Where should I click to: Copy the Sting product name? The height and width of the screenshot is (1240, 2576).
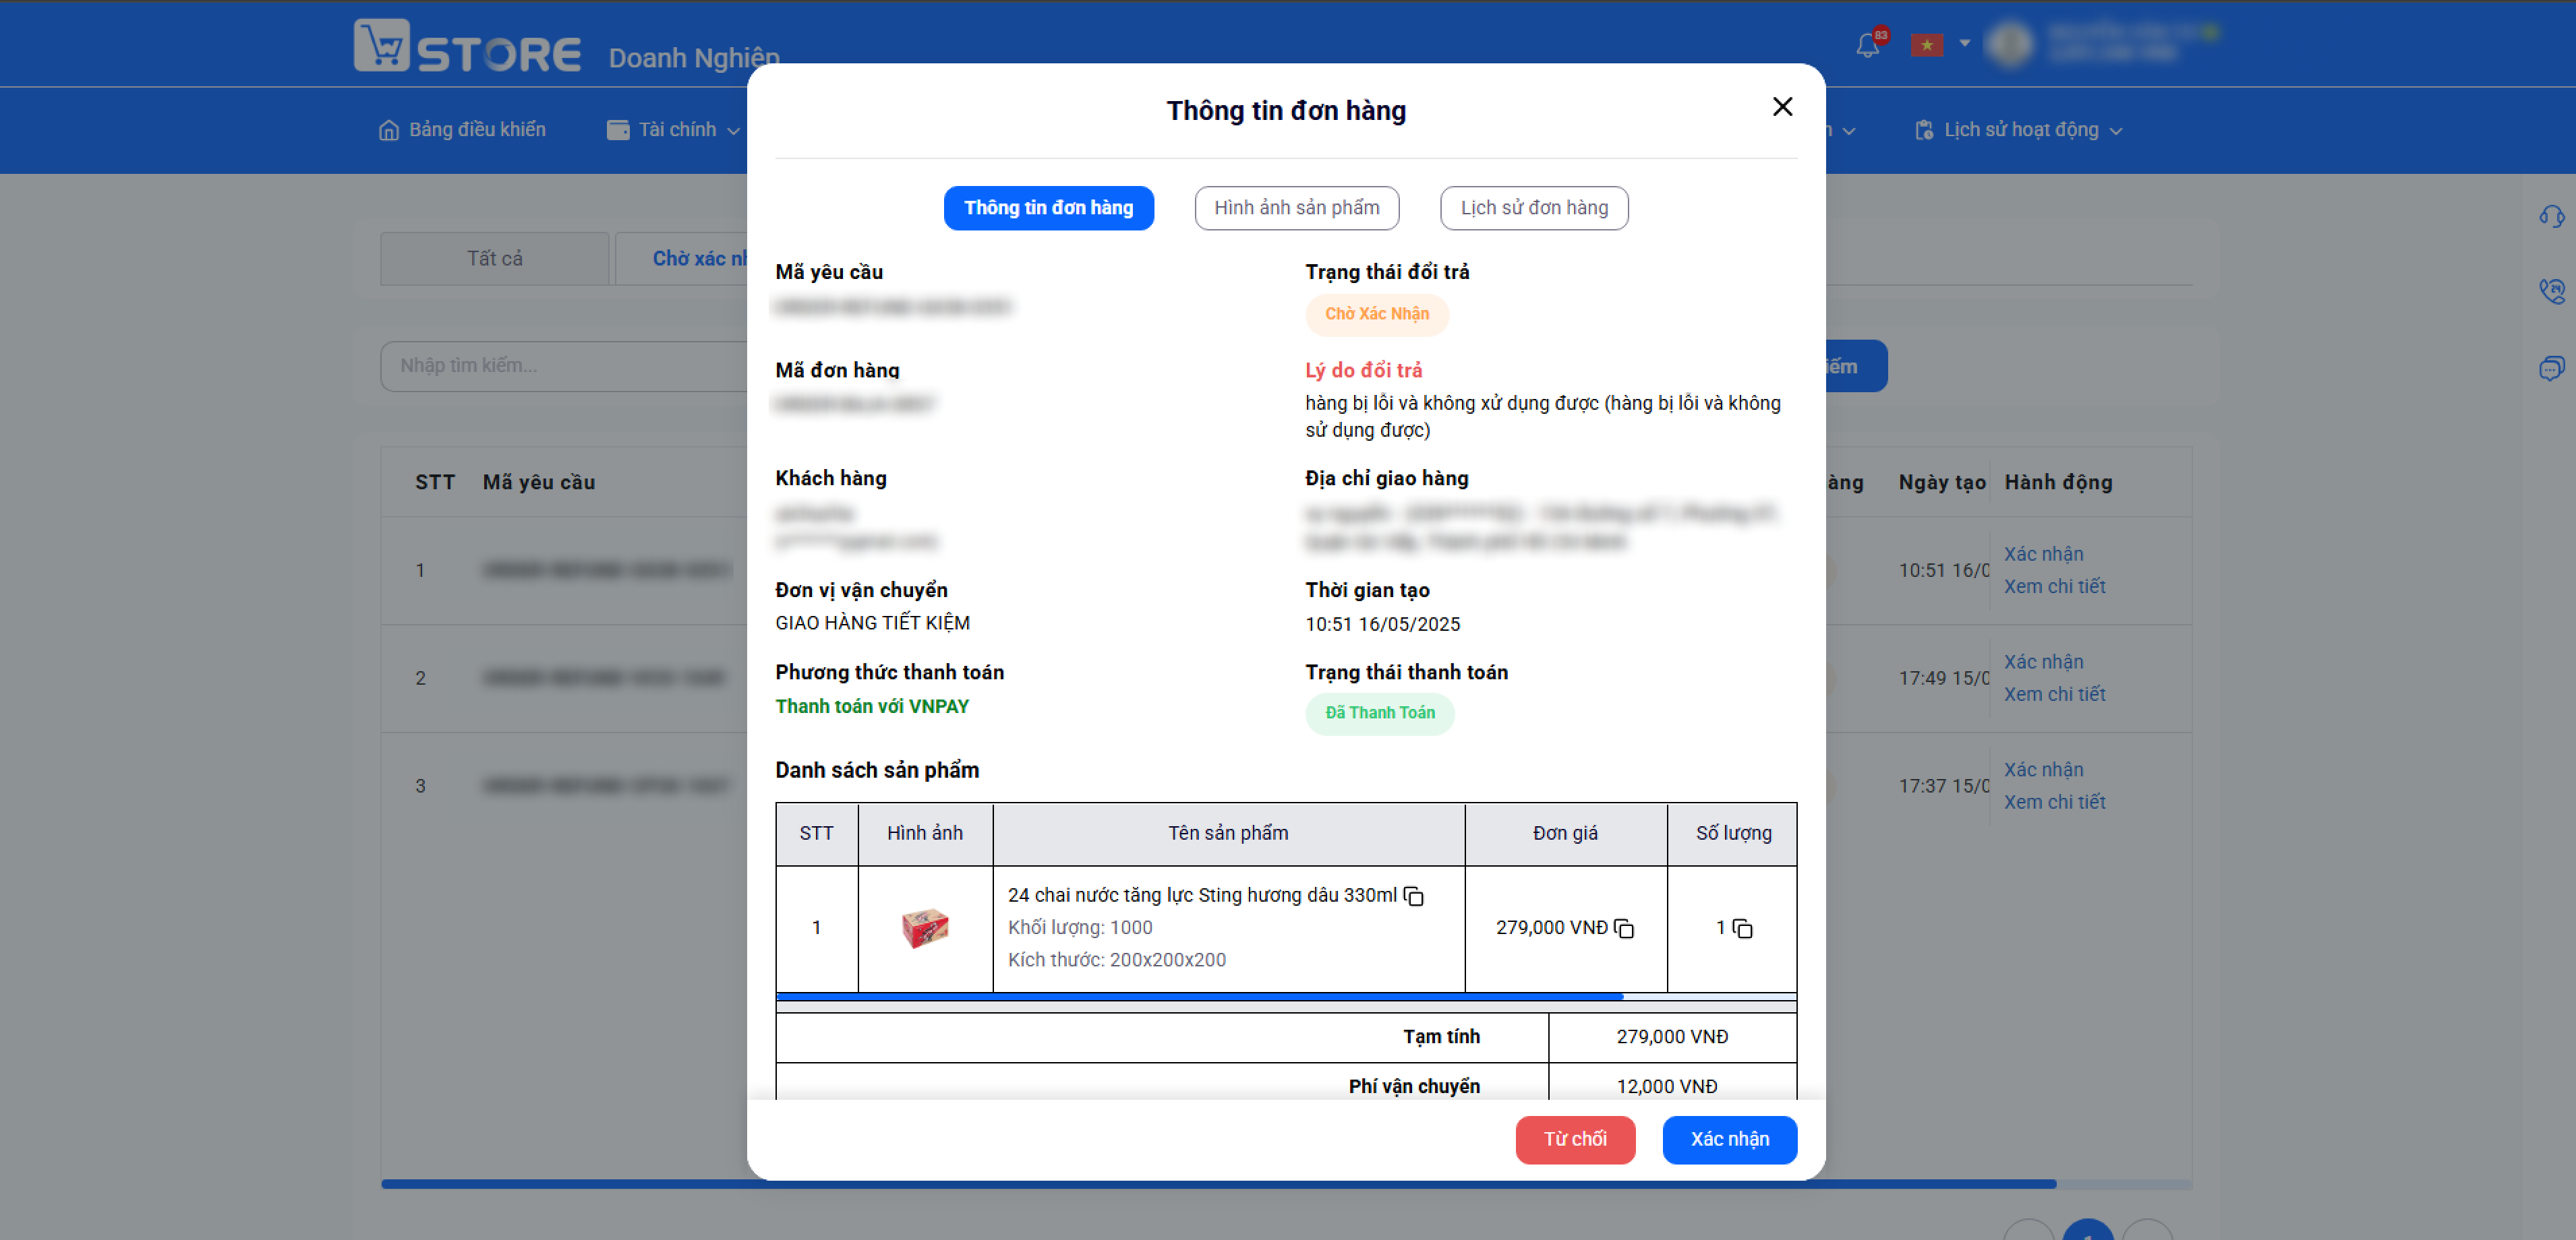coord(1413,895)
